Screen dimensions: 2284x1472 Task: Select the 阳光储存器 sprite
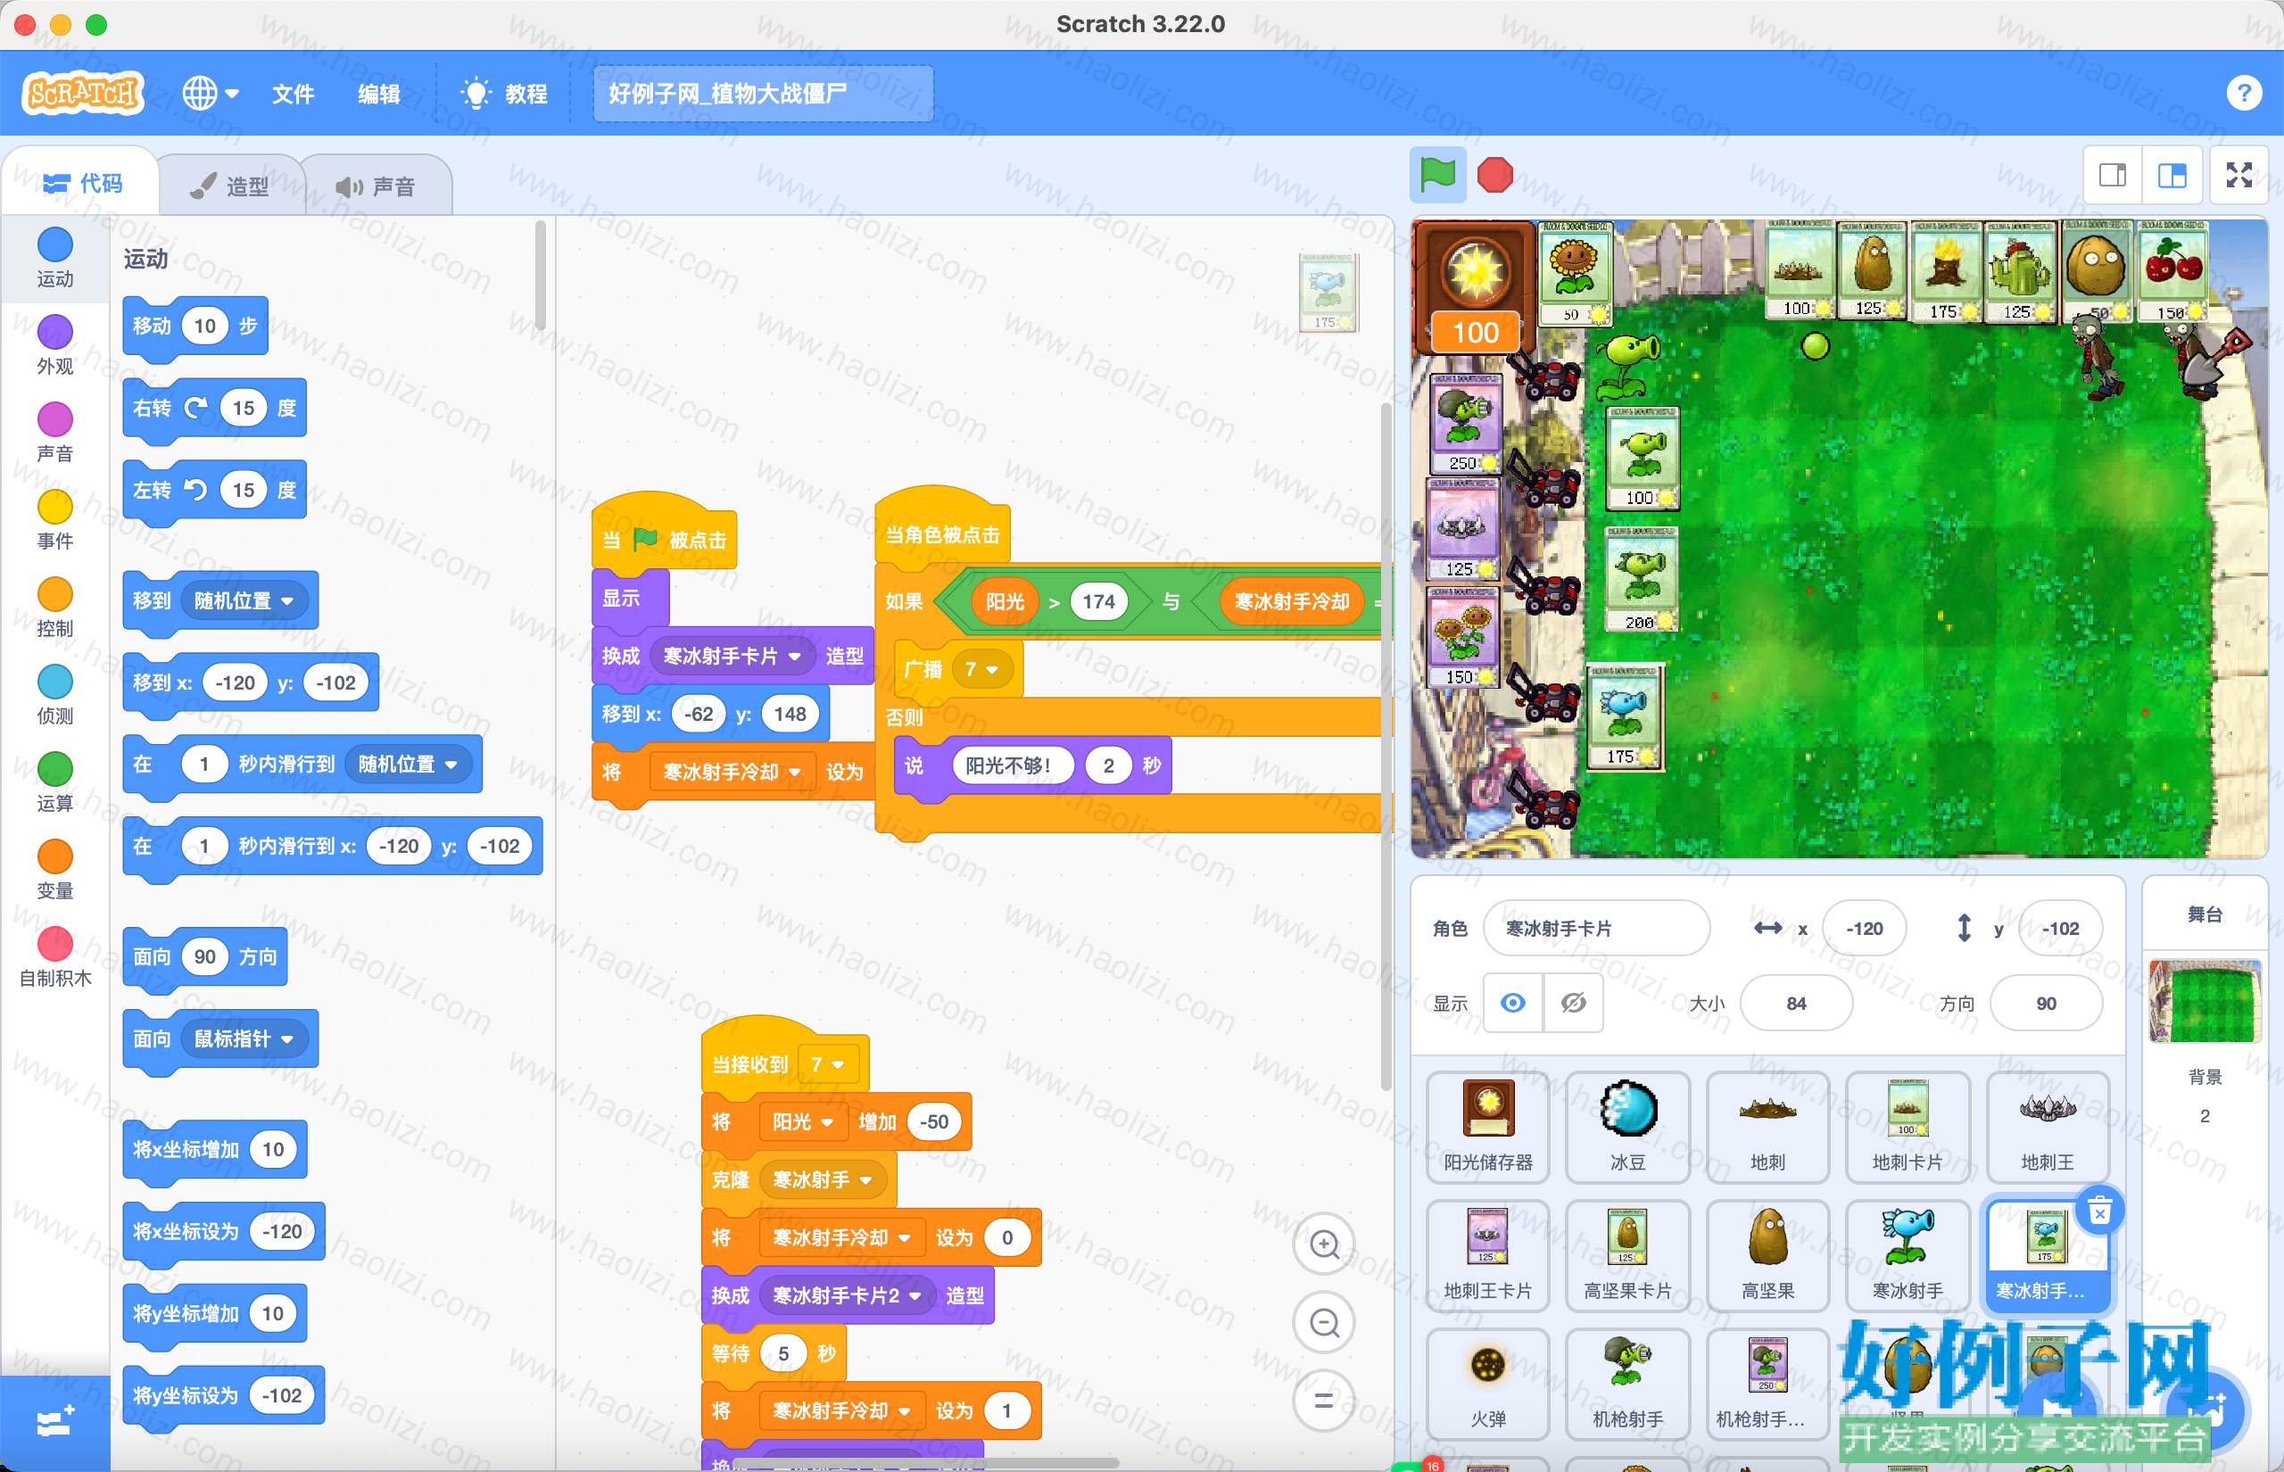[x=1488, y=1127]
